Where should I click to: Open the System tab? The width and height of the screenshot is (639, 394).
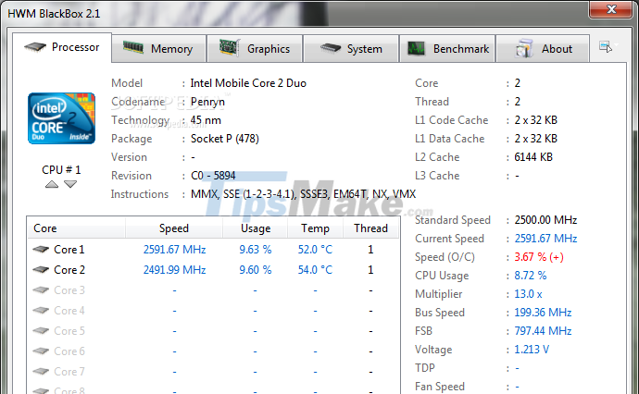(351, 48)
